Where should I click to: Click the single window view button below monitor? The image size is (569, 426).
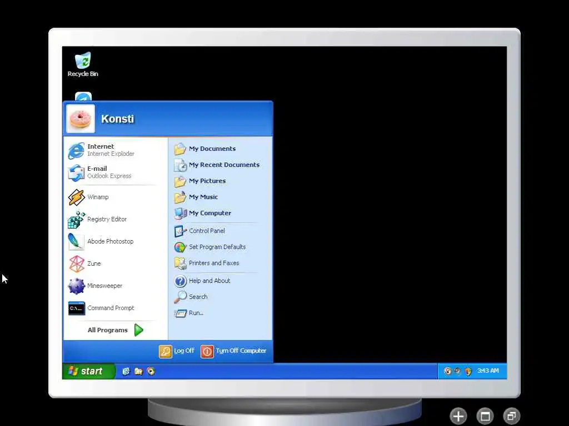[485, 416]
